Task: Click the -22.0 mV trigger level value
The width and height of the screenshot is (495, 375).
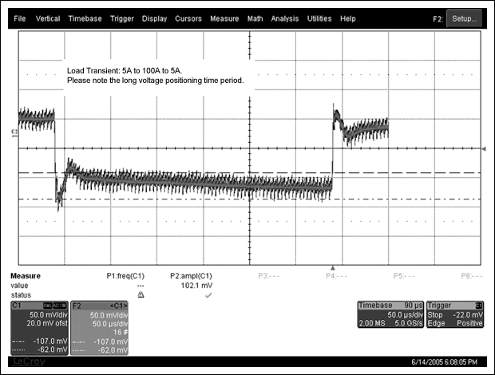Action: point(468,315)
